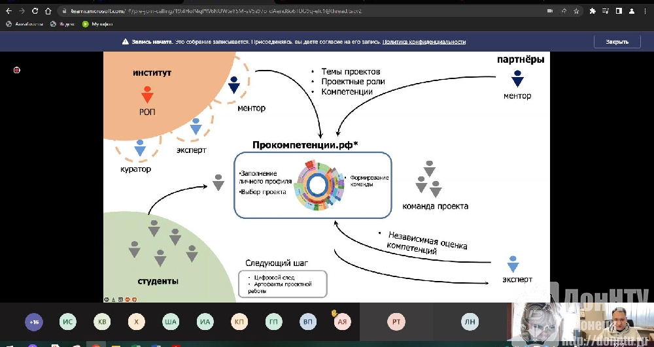The width and height of the screenshot is (654, 347).
Task: Select participant avatar ИА
Action: 205,322
